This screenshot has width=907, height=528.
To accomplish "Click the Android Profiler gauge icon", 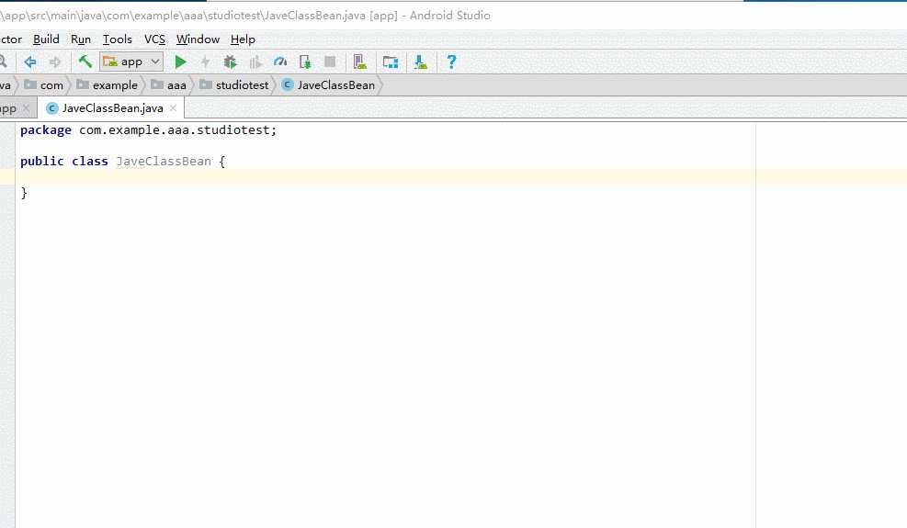I will click(x=280, y=62).
